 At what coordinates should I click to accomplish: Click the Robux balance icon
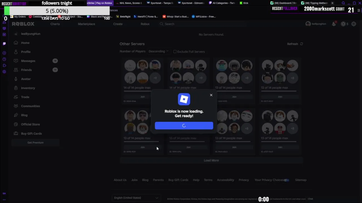pos(343,24)
